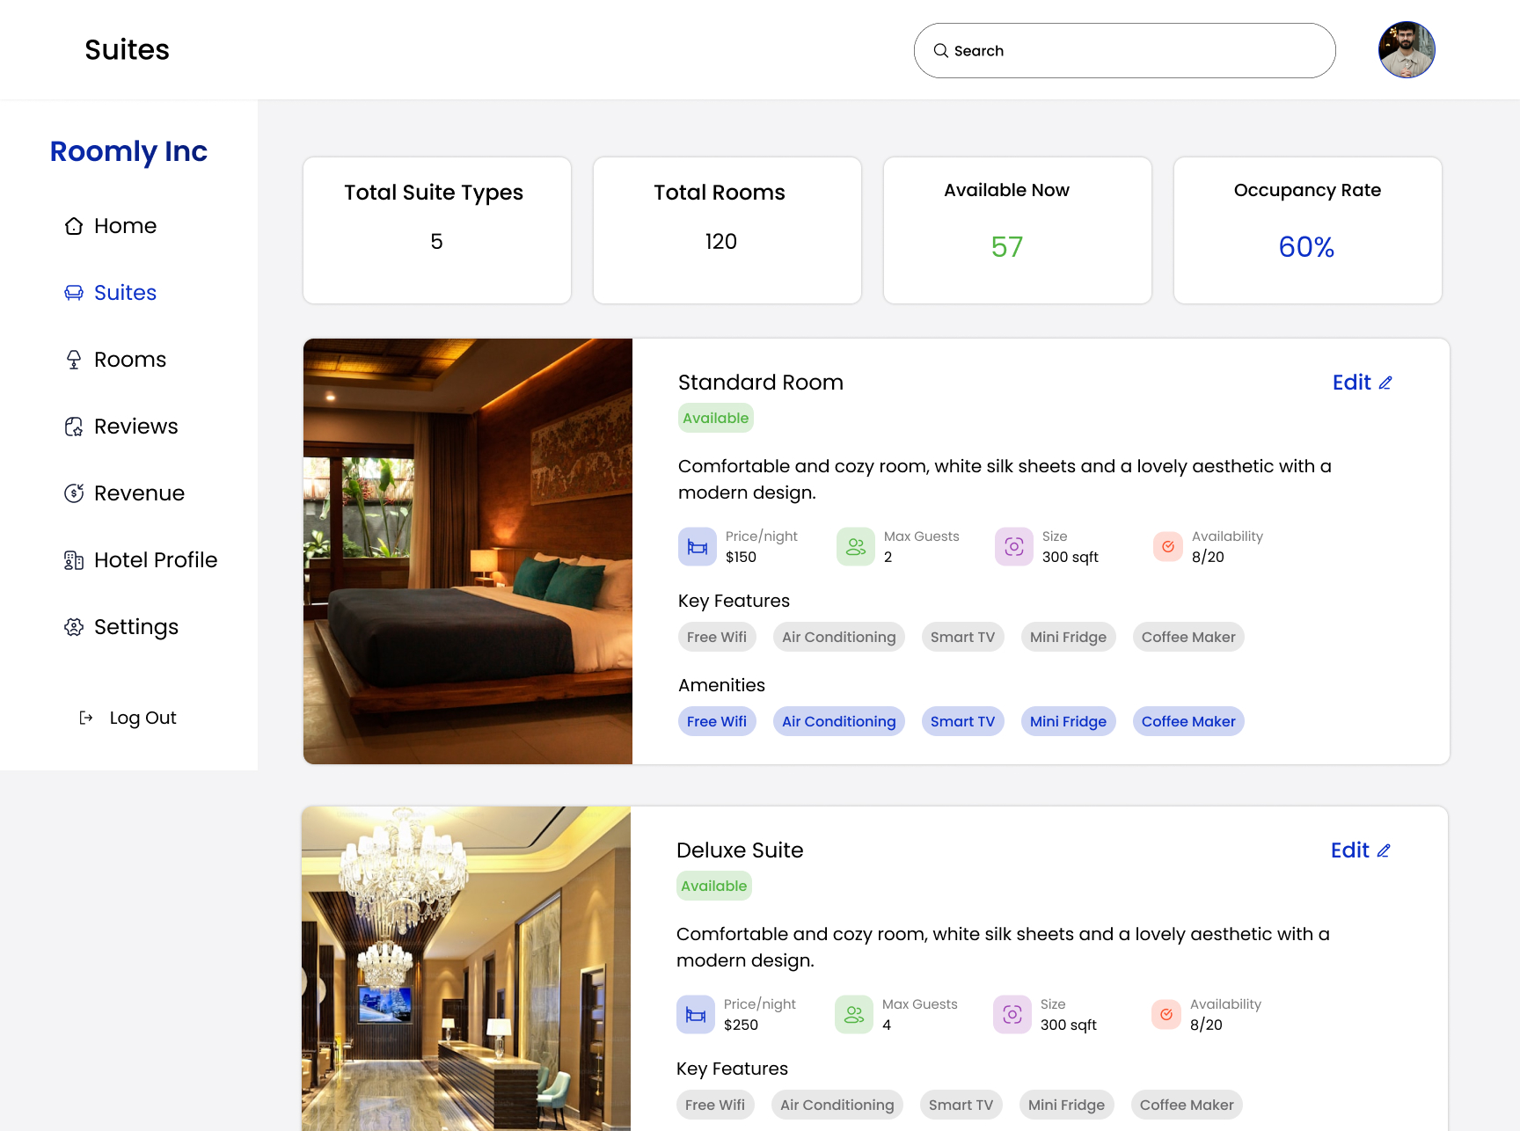Image resolution: width=1520 pixels, height=1131 pixels.
Task: Click Smart TV tag in Deluxe Suite Key Features
Action: tap(961, 1105)
